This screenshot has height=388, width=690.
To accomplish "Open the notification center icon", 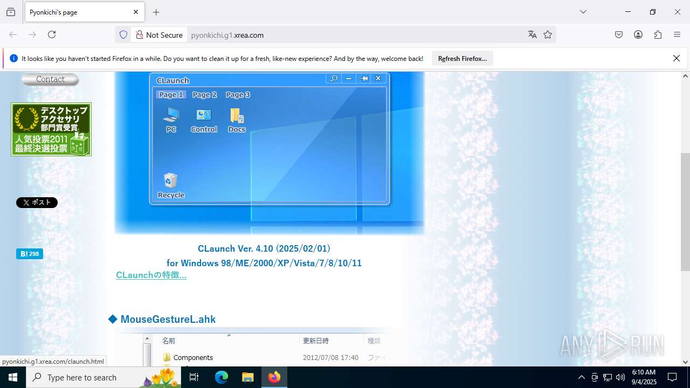I will coord(672,377).
